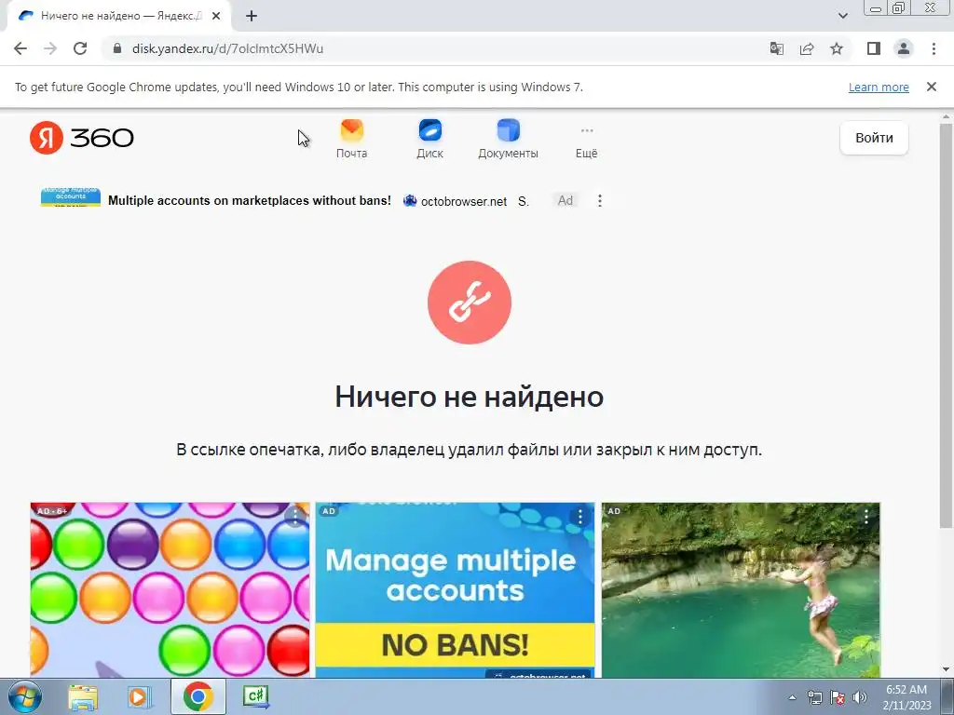Open the Chrome three-dot menu
The width and height of the screenshot is (954, 715).
934,48
